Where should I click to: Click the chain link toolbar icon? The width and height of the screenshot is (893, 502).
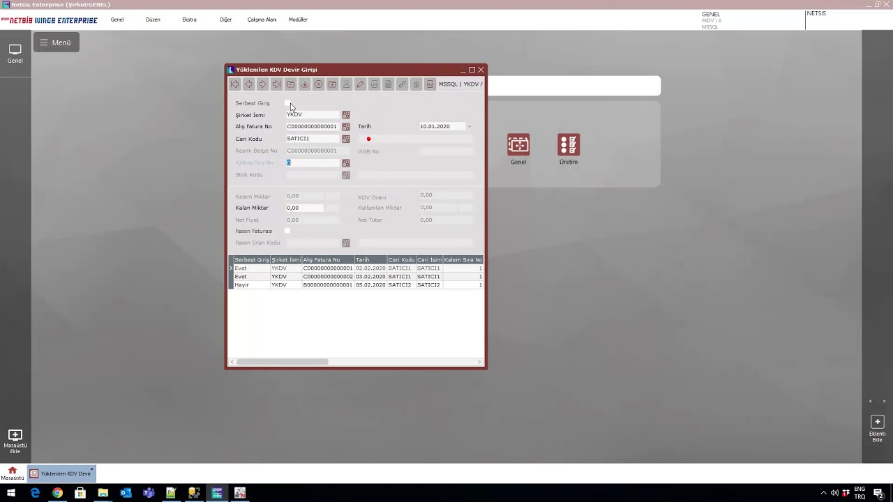pyautogui.click(x=403, y=84)
